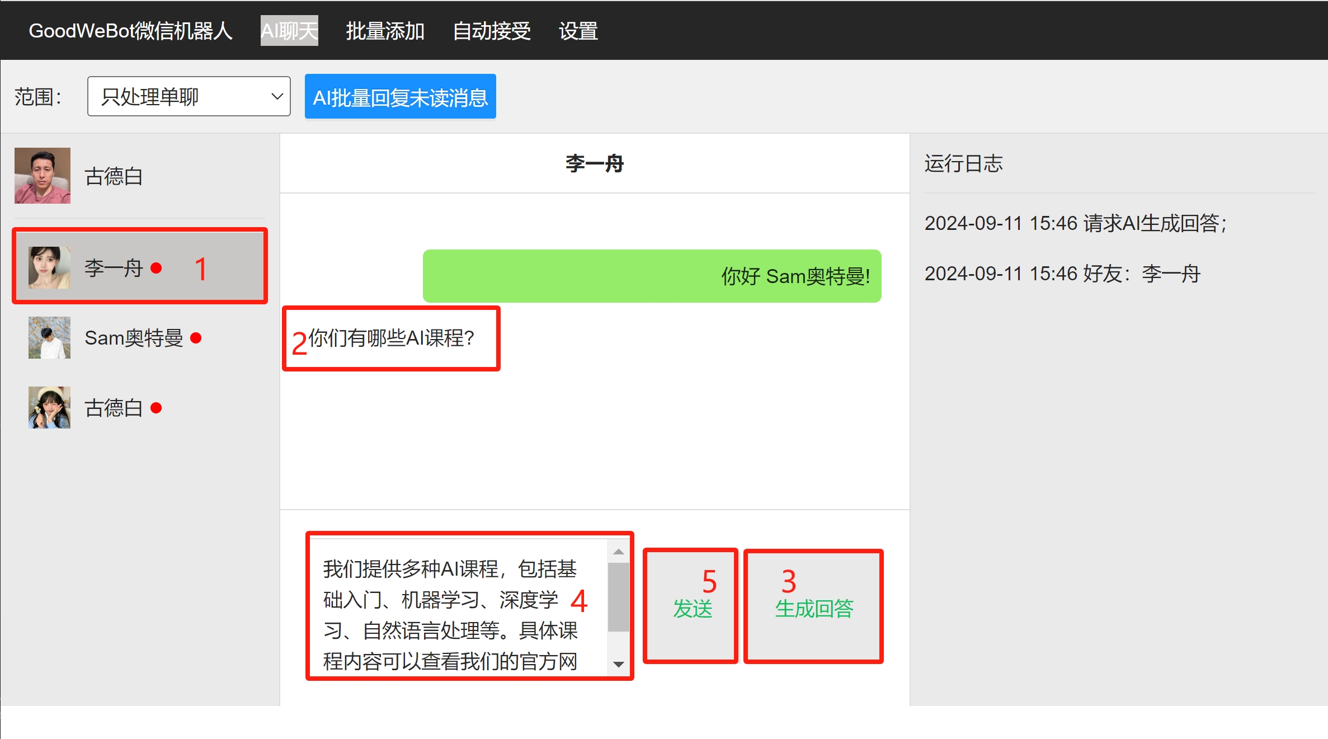Click 李一舟 contact avatar

[x=49, y=268]
